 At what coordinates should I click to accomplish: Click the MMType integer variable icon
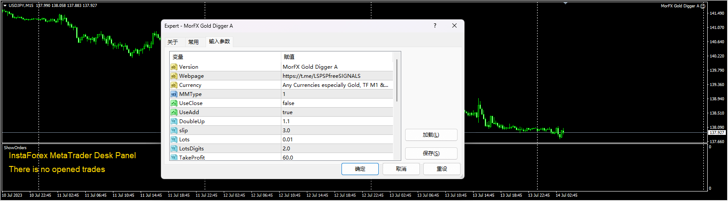point(174,94)
